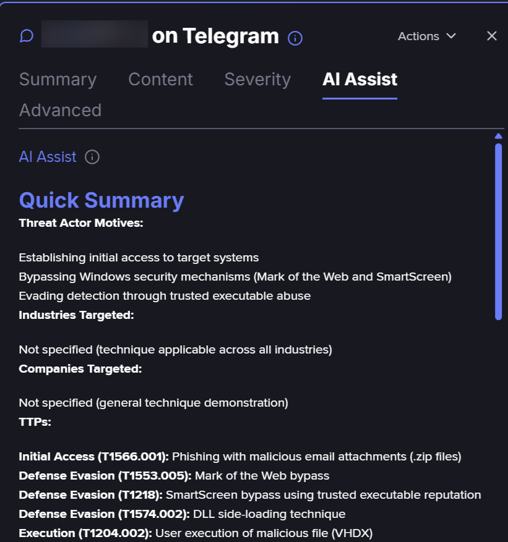Screen dimensions: 508x542
Task: Click the Initial Access (T1566.001) entry
Action: pyautogui.click(x=93, y=457)
